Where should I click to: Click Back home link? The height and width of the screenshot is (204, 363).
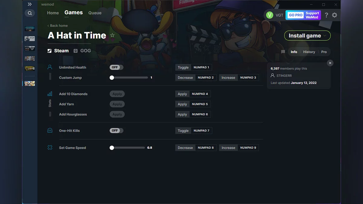click(x=57, y=25)
